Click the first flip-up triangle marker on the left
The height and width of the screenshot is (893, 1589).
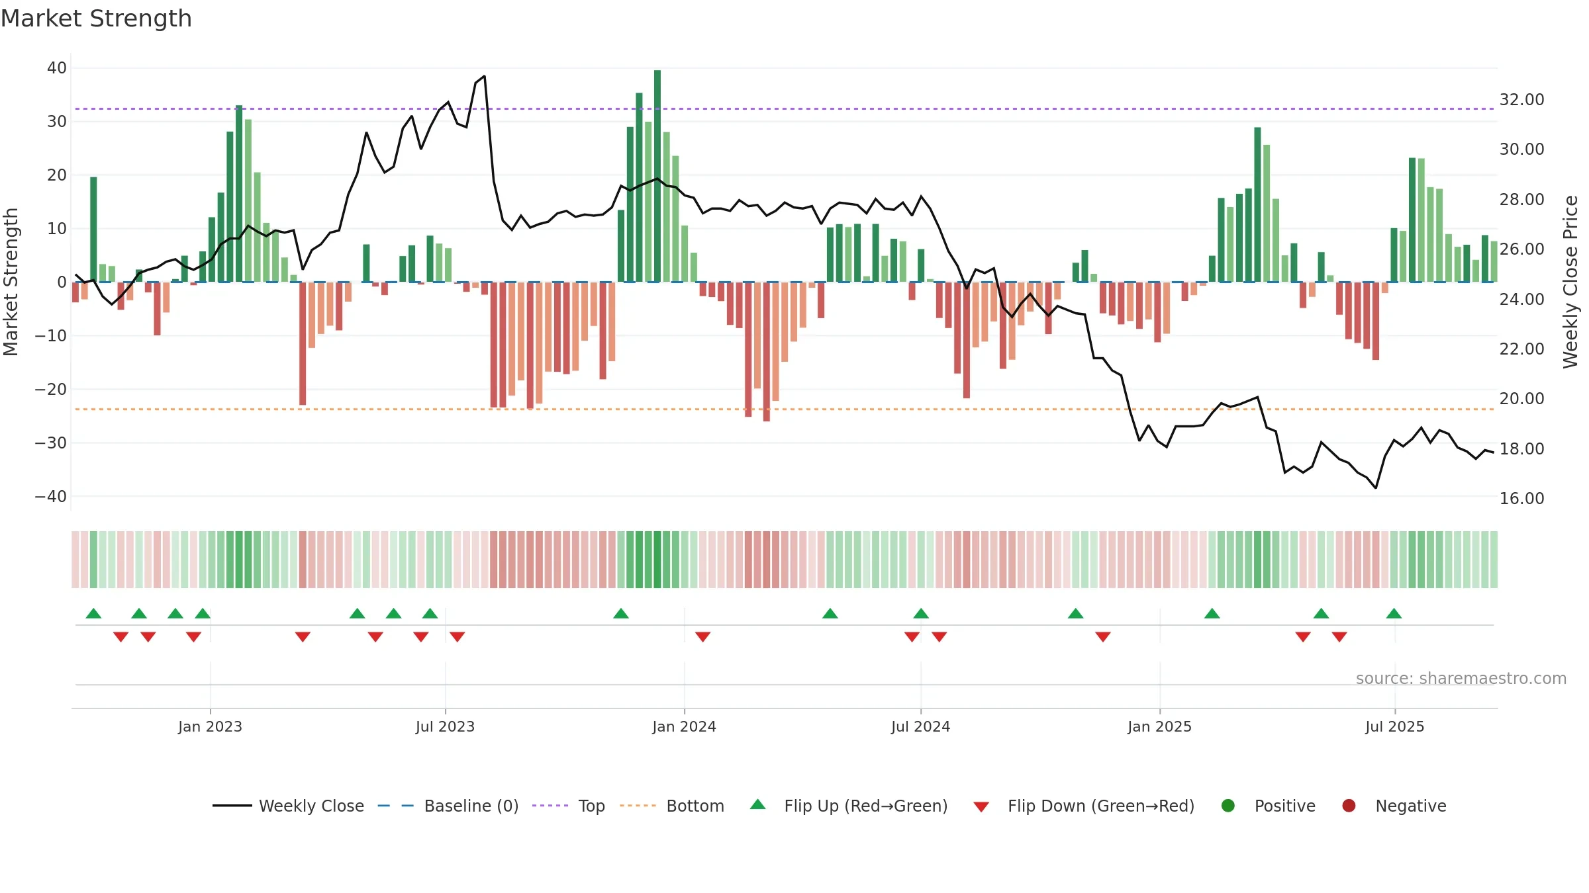click(x=93, y=613)
